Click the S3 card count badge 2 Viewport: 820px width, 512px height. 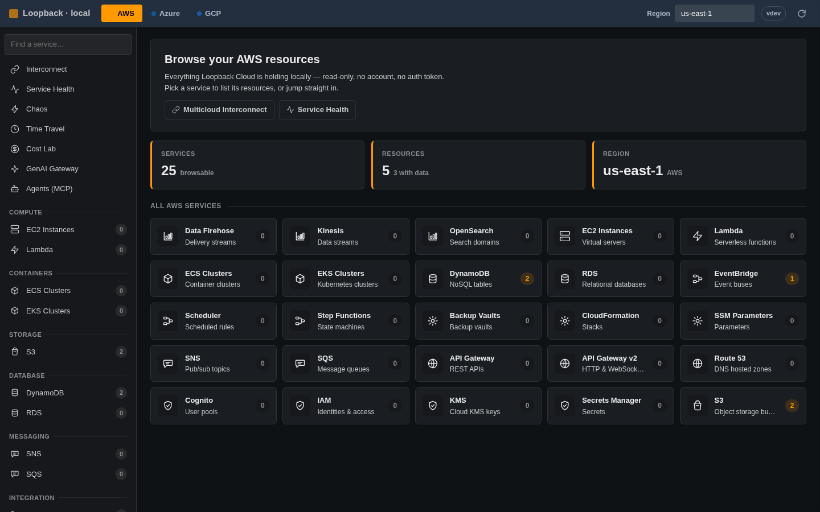click(x=792, y=406)
